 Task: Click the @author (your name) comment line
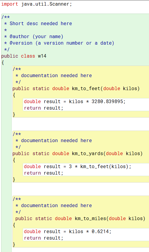coord(36,37)
